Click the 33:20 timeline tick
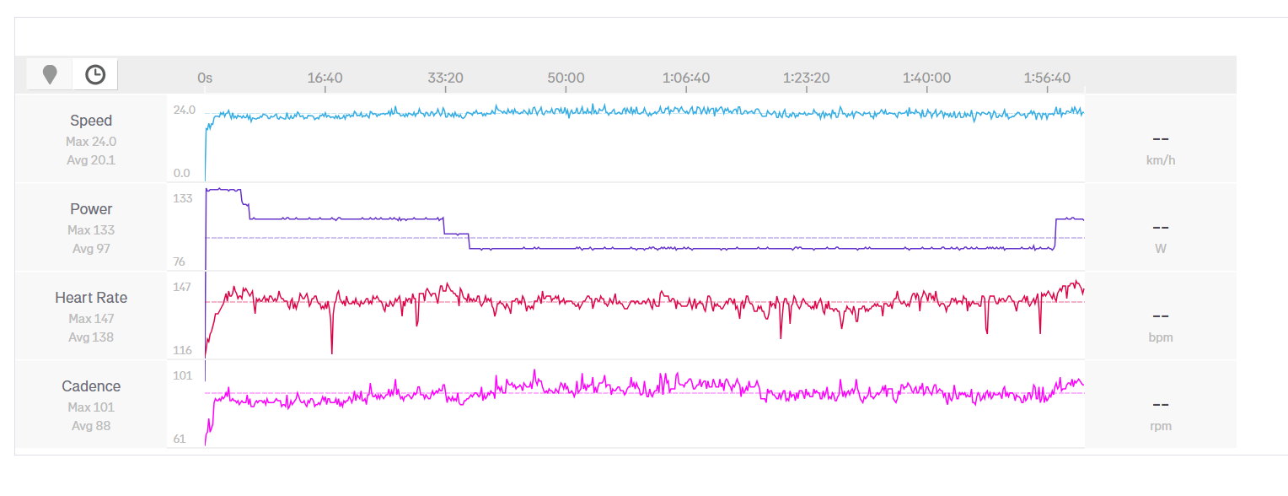1288x496 pixels. (445, 78)
